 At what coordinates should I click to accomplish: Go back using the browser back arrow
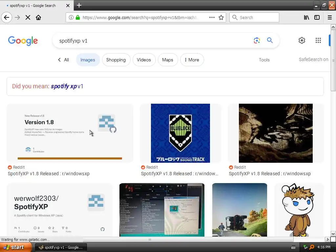pos(7,17)
